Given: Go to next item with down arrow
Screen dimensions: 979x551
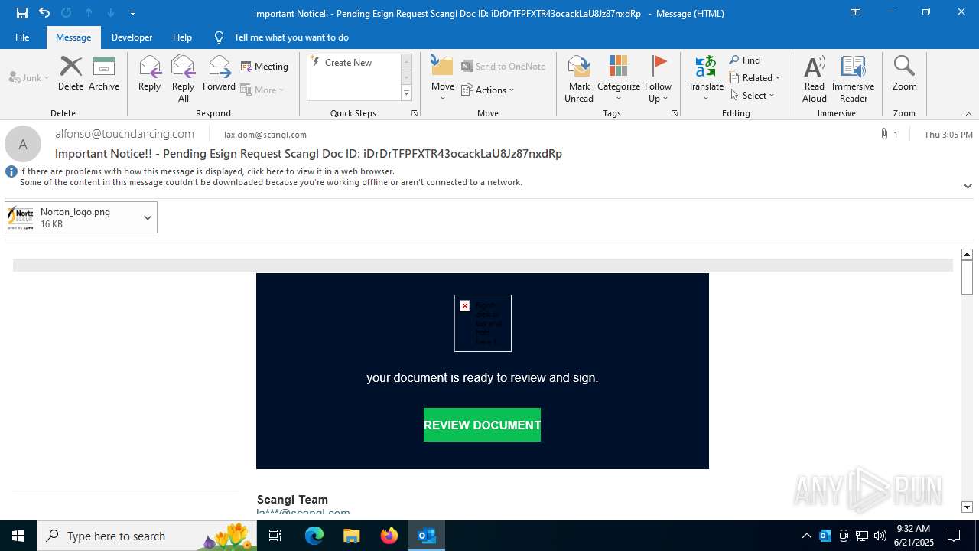Looking at the screenshot, I should (x=111, y=13).
